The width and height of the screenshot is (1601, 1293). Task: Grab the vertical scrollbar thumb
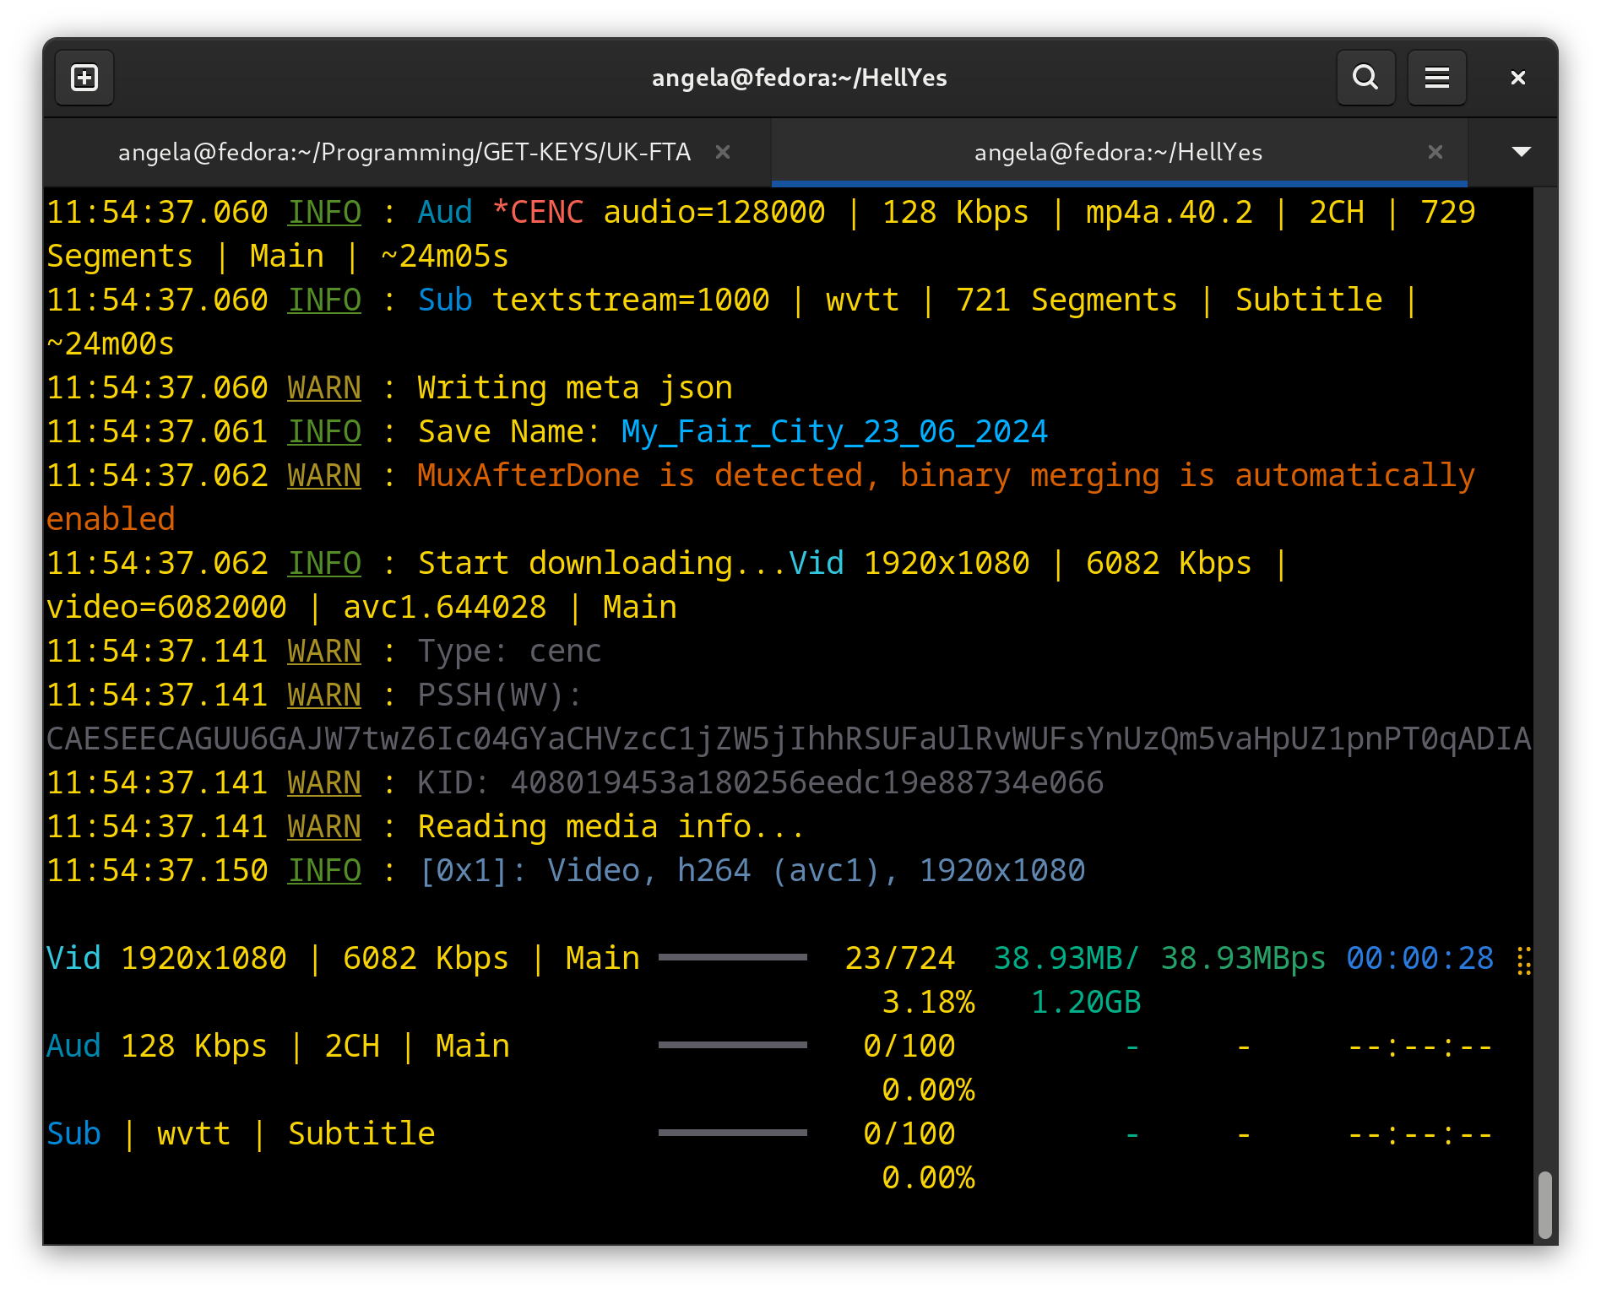1544,1204
